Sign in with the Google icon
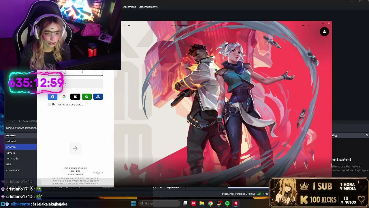The height and width of the screenshot is (208, 369). [x=64, y=97]
